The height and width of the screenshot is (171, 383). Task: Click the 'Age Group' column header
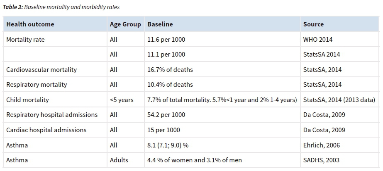(125, 24)
